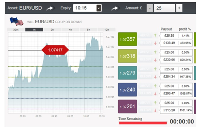
Task: Select the purple 1.07201 strike level
Action: tap(127, 107)
